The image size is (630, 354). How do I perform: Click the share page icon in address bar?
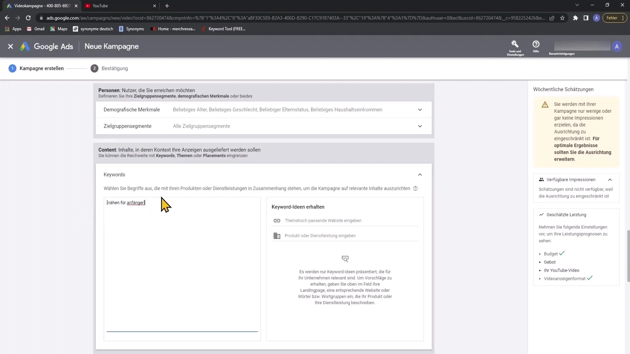(552, 18)
